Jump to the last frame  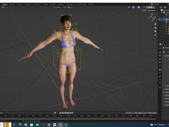tap(72, 113)
